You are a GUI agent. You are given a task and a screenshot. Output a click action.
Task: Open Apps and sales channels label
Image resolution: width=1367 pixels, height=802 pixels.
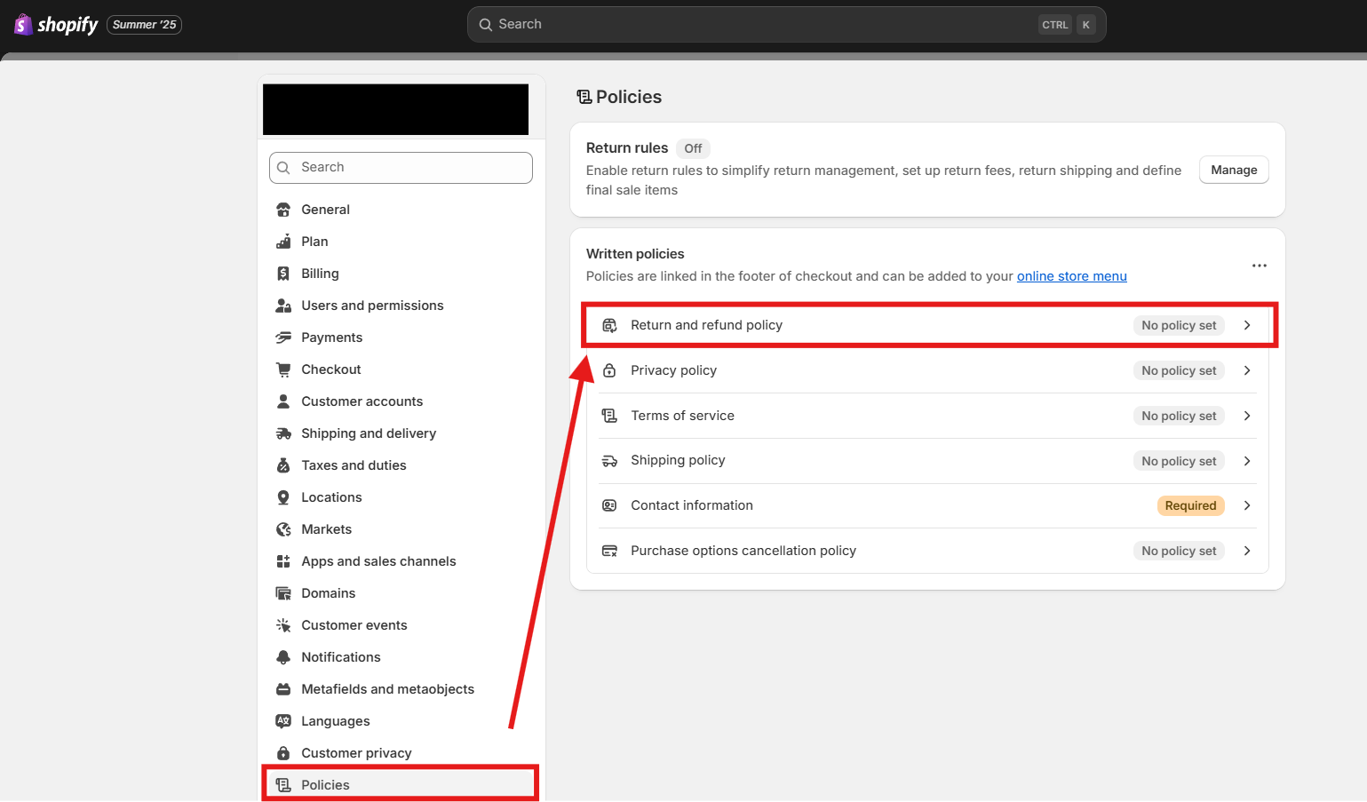tap(378, 561)
